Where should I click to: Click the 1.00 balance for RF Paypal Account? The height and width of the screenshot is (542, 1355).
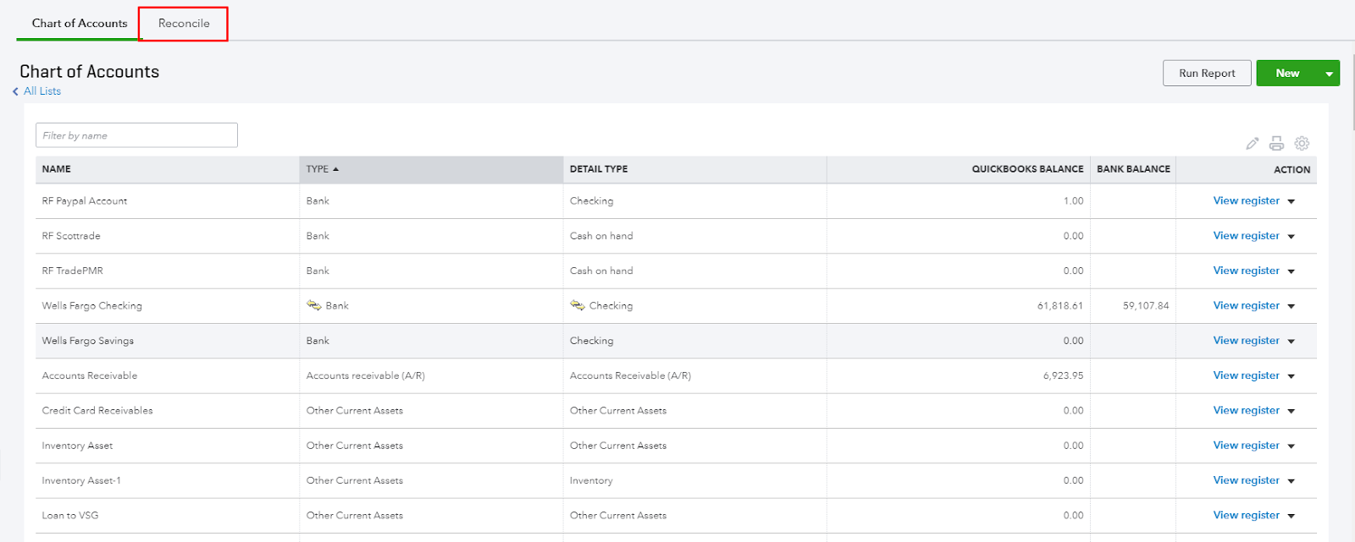pyautogui.click(x=1073, y=201)
